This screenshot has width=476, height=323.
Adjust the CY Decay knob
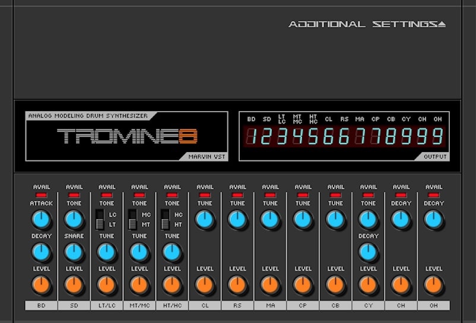368,252
